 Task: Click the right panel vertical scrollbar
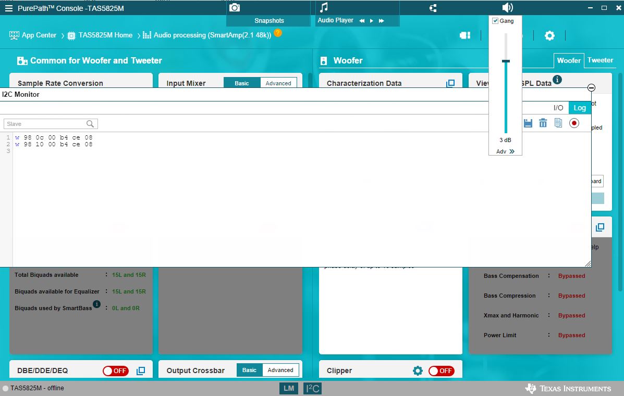620,182
